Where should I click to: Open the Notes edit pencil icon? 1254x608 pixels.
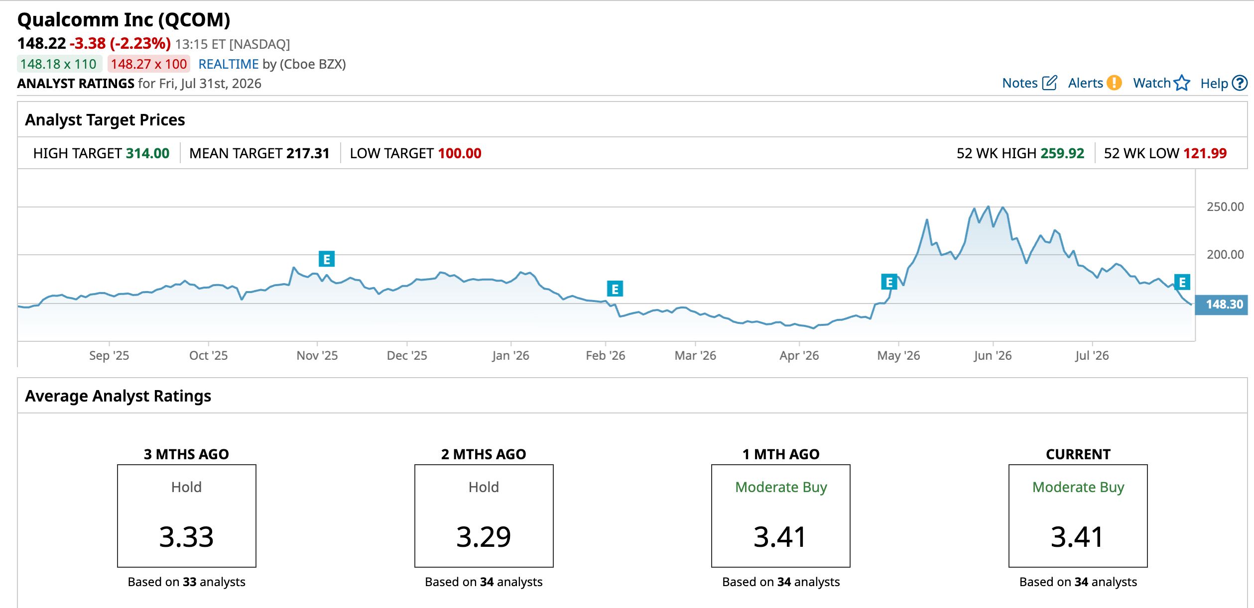[x=1049, y=83]
